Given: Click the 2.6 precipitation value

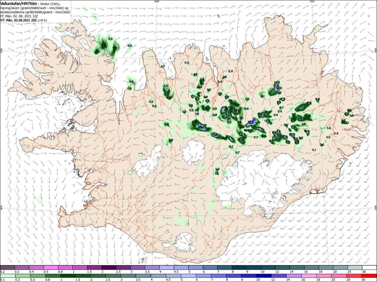Looking at the screenshot, I should pos(194,122).
